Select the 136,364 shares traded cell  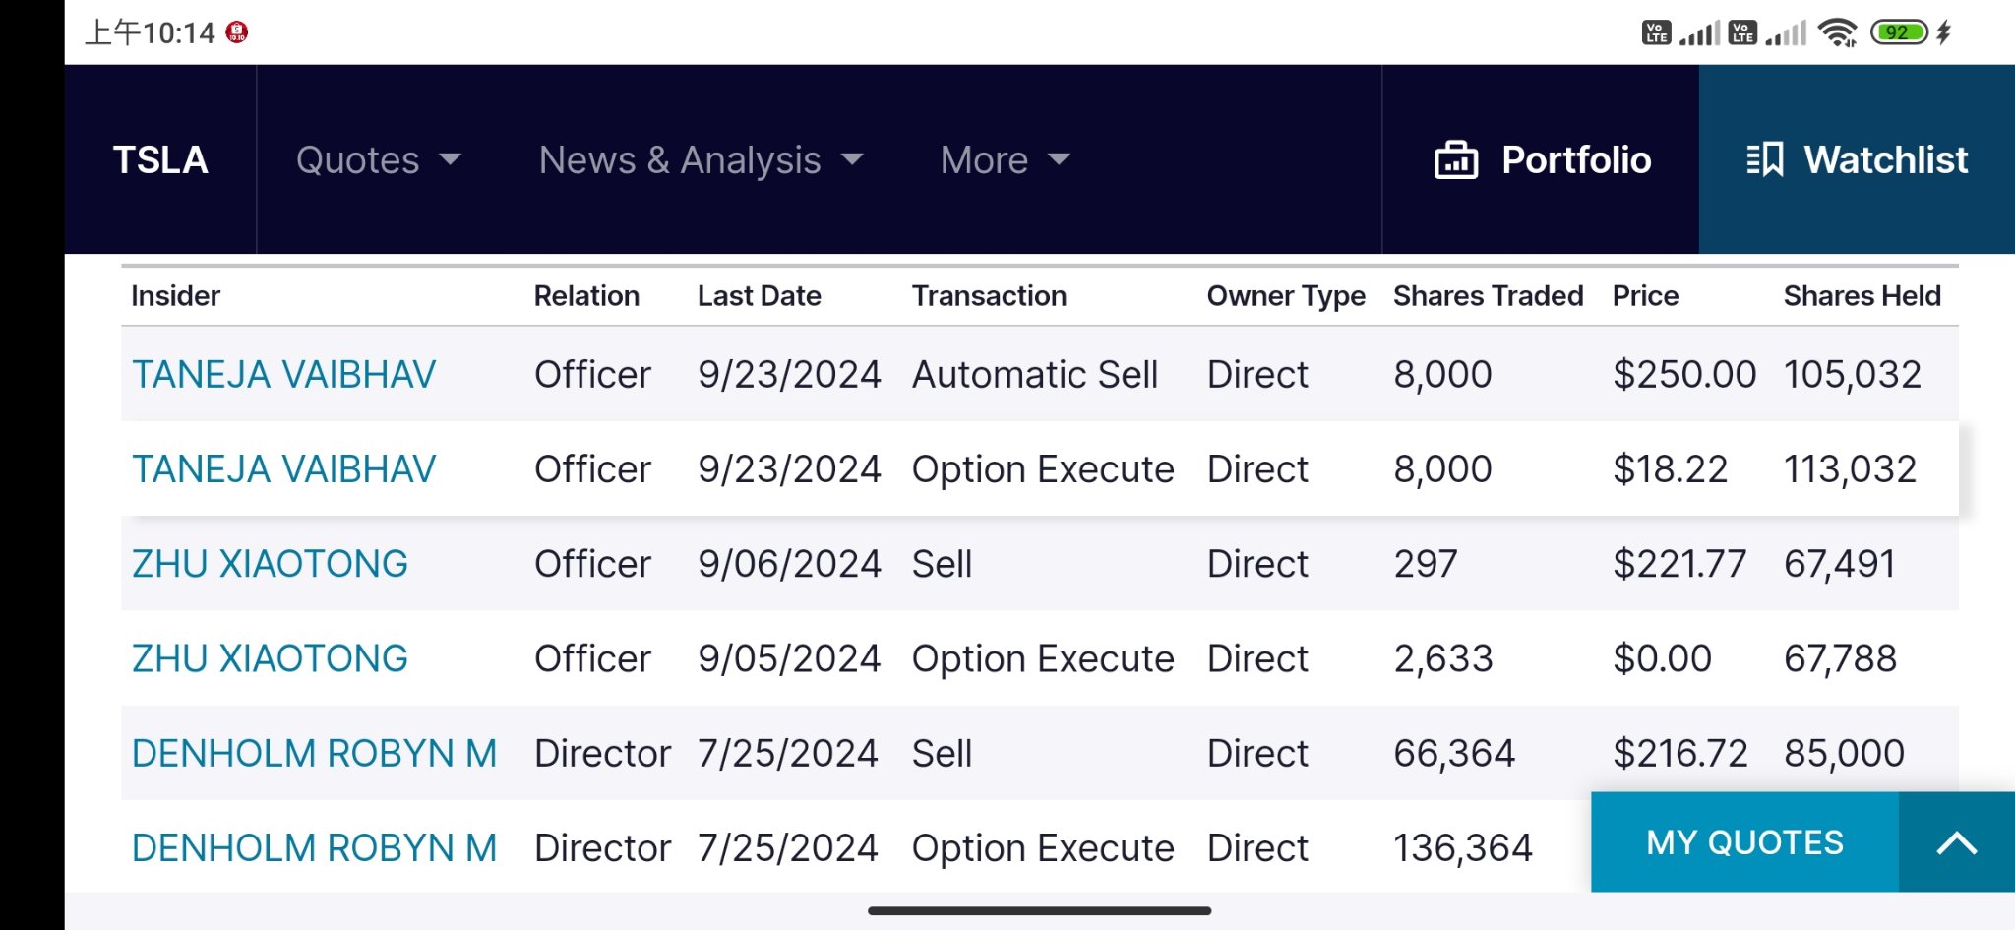click(x=1463, y=847)
